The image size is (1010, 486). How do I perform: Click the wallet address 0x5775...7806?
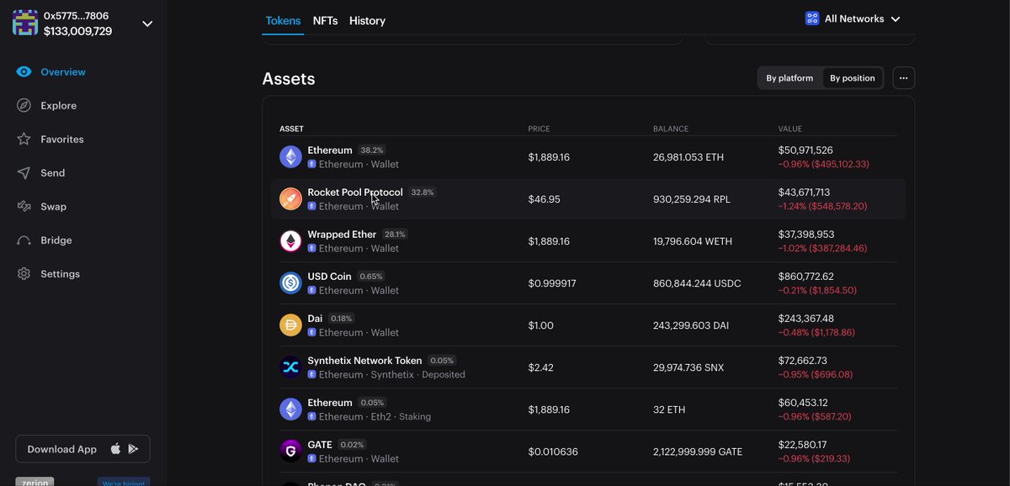coord(76,16)
